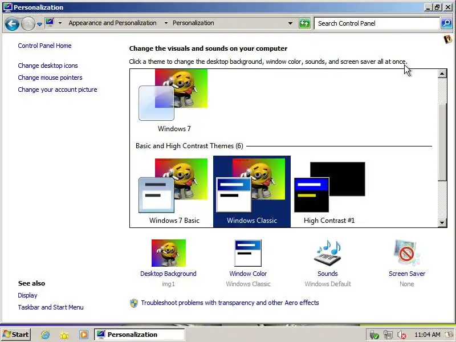
Task: Open Taskbar and Start Menu link
Action: tap(51, 307)
